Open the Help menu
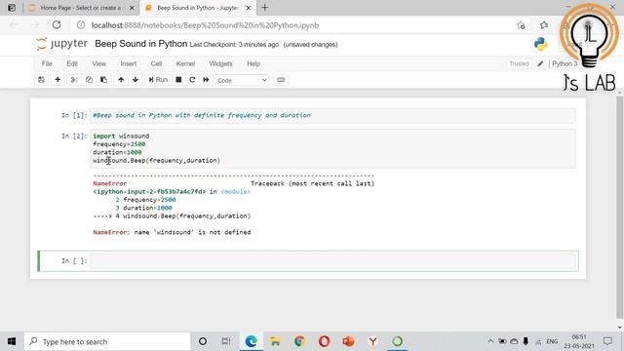 pos(253,63)
